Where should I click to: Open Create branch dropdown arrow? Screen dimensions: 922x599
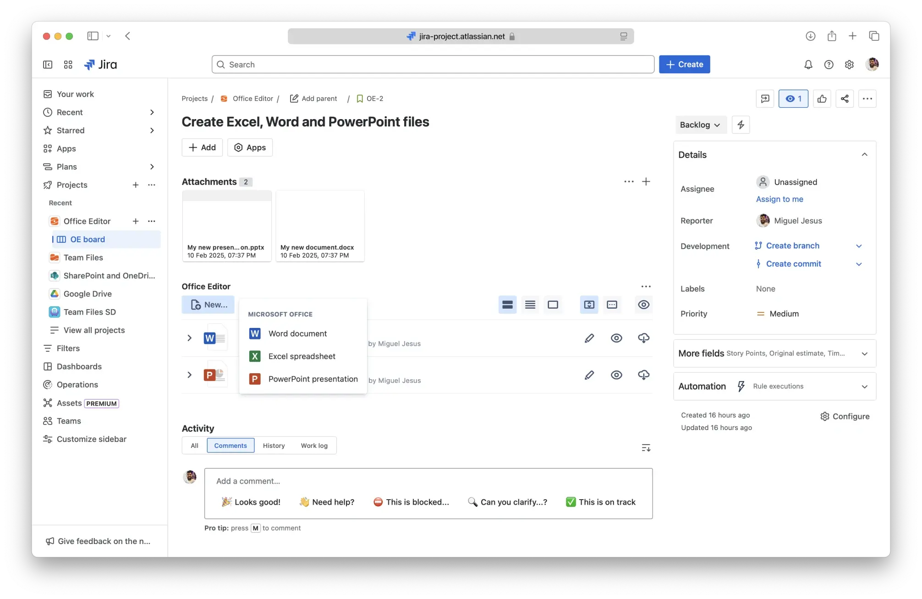coord(859,246)
